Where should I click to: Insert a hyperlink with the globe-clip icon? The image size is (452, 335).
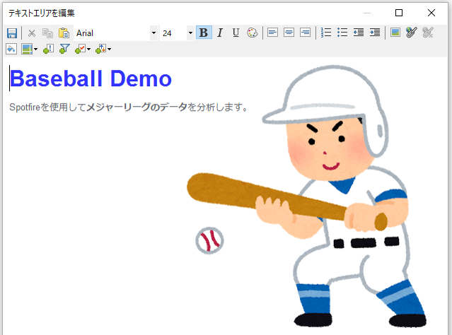pyautogui.click(x=412, y=33)
